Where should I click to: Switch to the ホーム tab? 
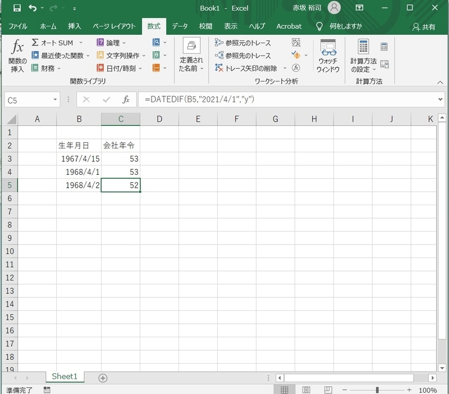point(48,26)
